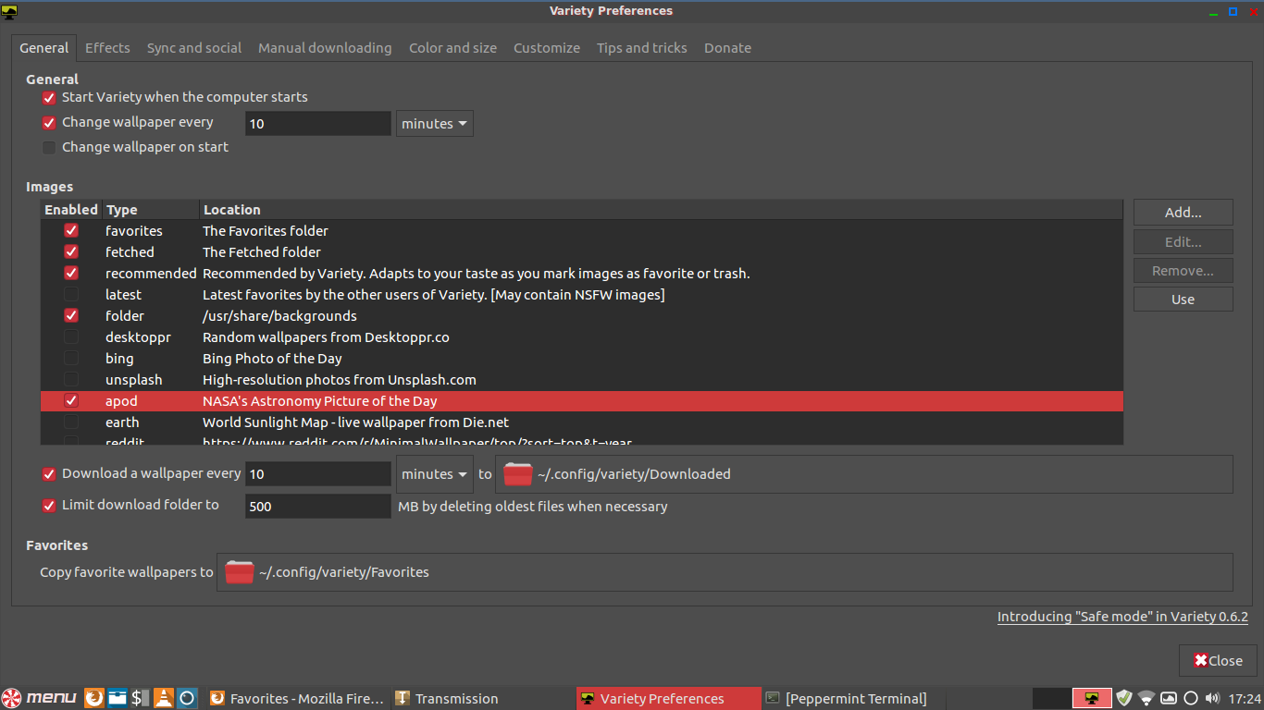Click the Limit download folder 500 MB field

[x=318, y=507]
